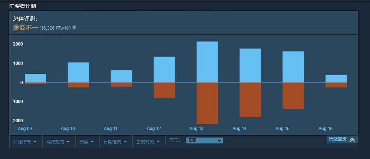Click the question mark help icon
This screenshot has width=370, height=159.
(x=74, y=28)
